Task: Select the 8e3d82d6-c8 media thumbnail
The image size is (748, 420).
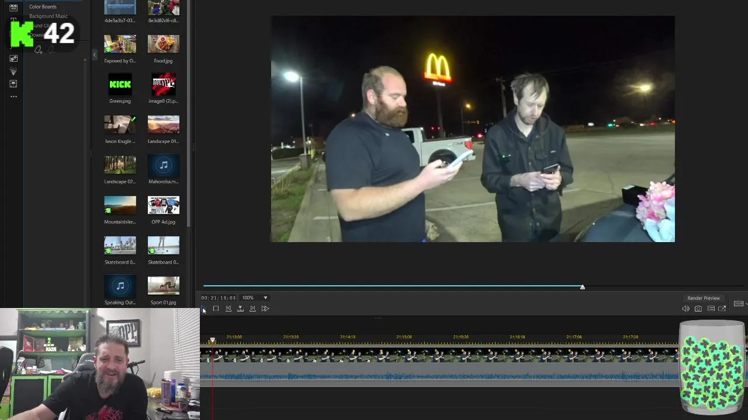Action: [x=164, y=7]
